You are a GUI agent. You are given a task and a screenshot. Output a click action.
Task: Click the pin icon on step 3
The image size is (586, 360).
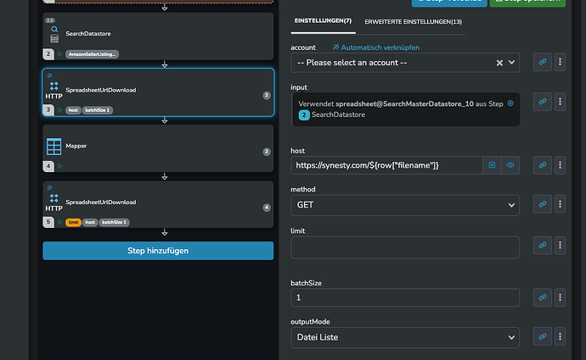[x=49, y=75]
